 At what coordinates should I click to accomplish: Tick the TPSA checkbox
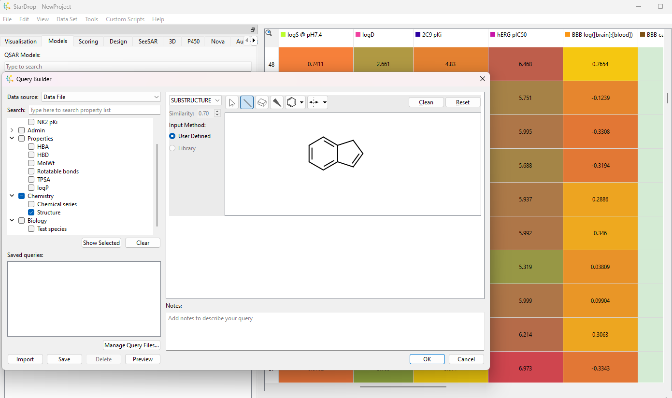point(31,180)
